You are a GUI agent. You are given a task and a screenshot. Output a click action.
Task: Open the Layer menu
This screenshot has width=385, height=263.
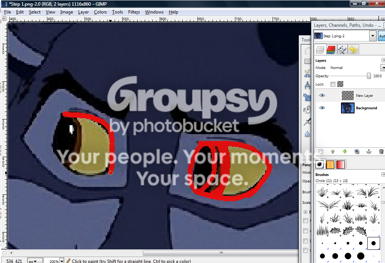pos(83,12)
